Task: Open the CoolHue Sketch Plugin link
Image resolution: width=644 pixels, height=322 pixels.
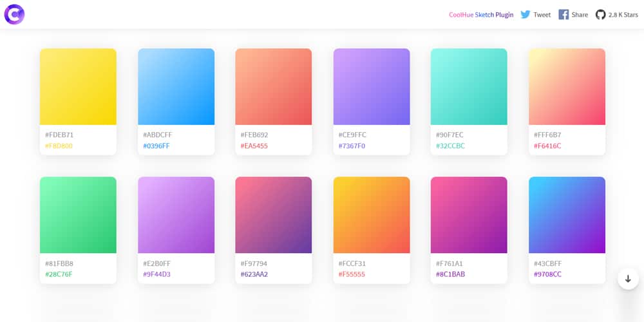Action: click(481, 15)
